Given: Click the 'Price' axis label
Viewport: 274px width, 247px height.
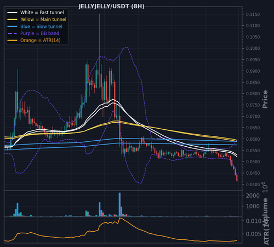Looking at the screenshot, I should pos(265,99).
